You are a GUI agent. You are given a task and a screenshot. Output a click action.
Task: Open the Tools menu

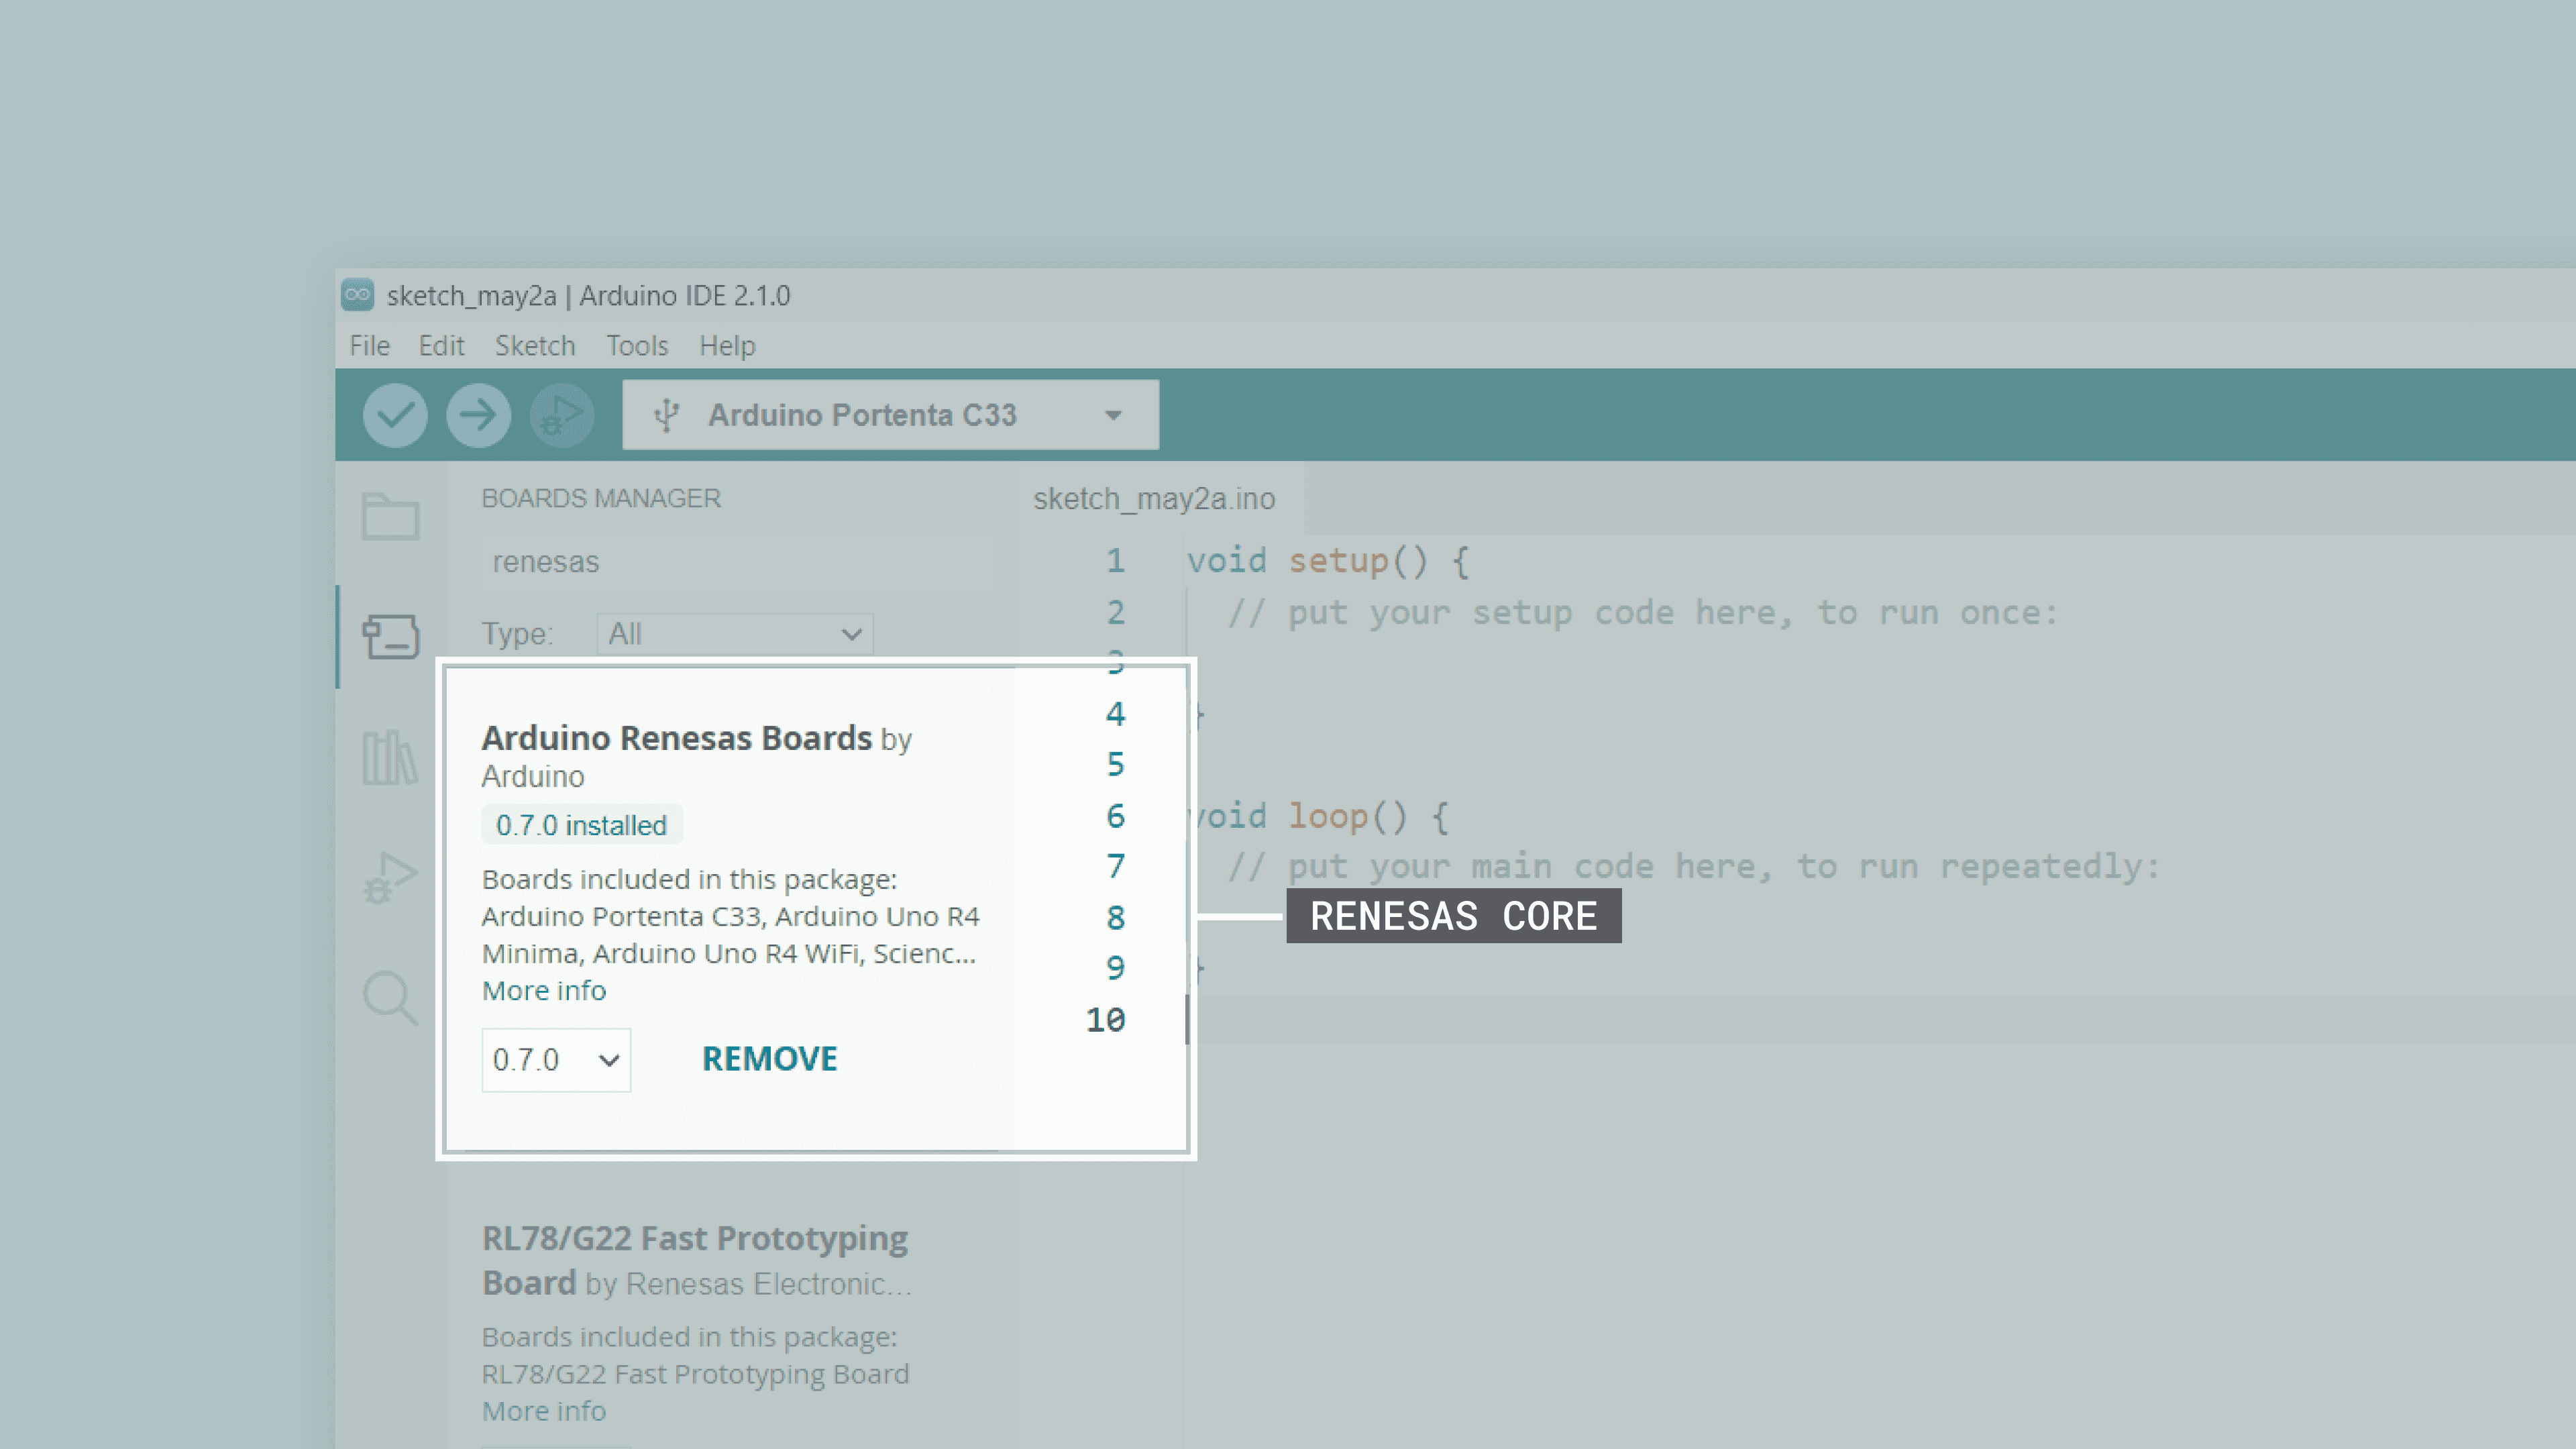tap(637, 346)
